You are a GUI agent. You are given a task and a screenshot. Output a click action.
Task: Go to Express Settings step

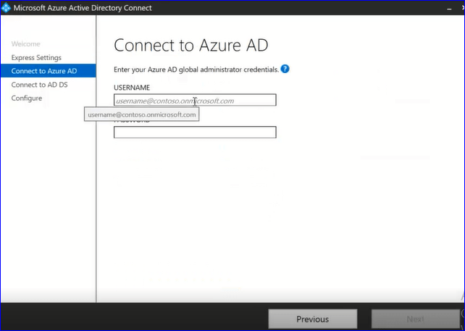tap(36, 57)
